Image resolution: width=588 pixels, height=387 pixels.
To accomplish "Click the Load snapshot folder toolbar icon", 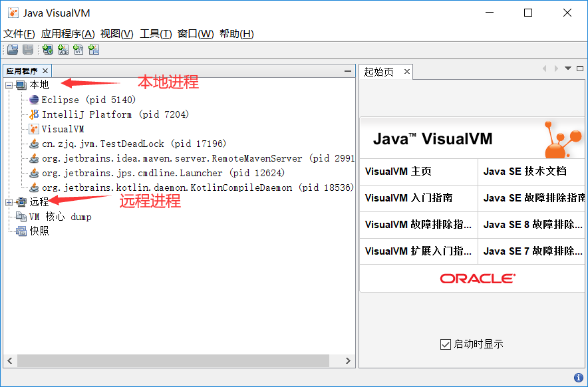I will (x=13, y=49).
